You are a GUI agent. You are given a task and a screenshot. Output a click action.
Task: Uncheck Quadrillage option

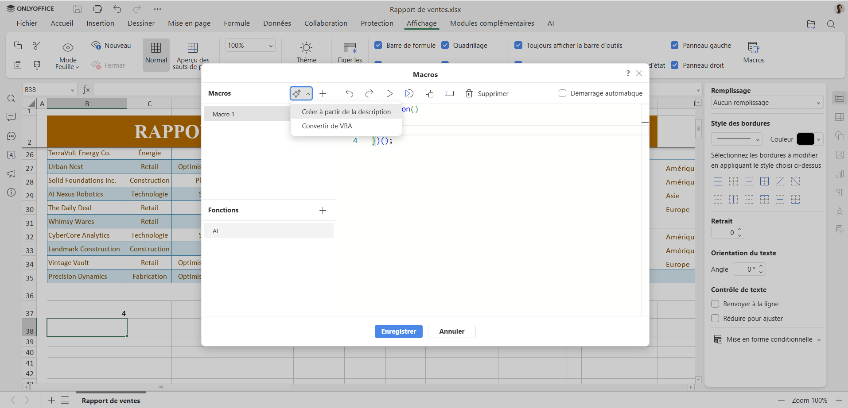(445, 45)
